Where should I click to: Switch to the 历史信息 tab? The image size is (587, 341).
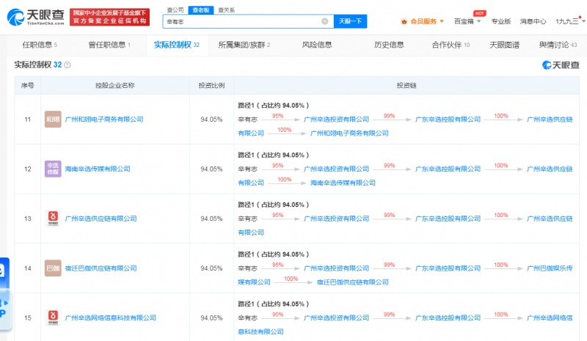(389, 45)
